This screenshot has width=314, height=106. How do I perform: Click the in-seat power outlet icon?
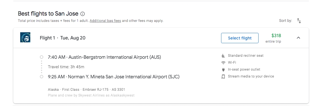(x=223, y=70)
